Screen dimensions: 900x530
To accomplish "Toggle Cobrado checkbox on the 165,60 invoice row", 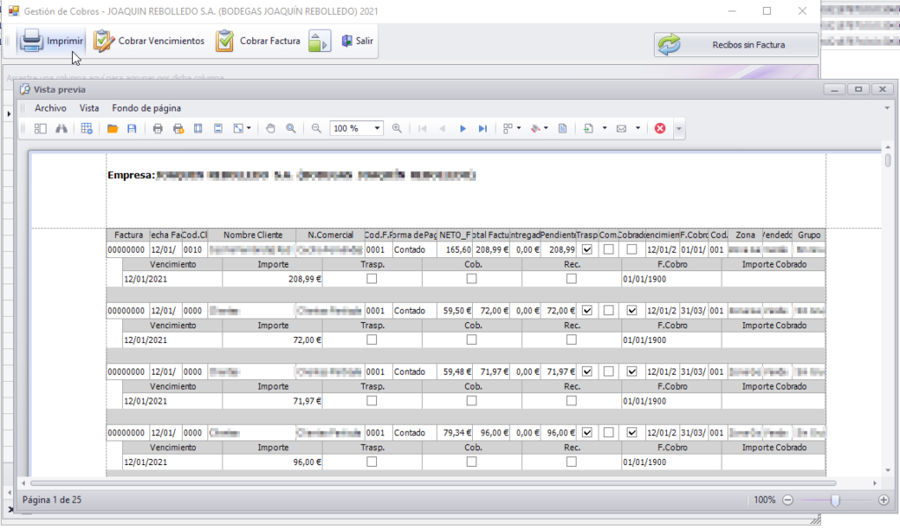I will [x=631, y=250].
